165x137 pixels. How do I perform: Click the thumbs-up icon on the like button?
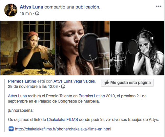[107, 83]
